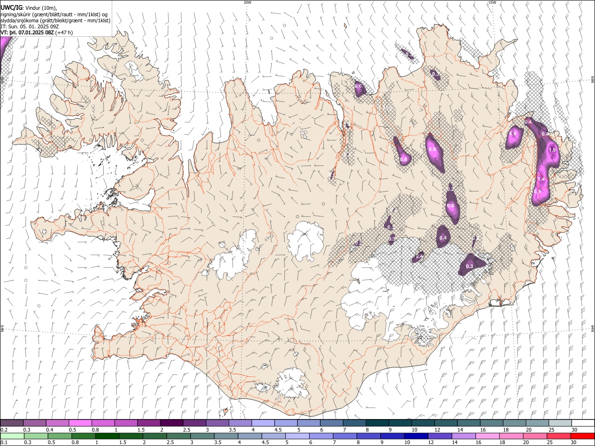595x446 pixels.
Task: Click the 'UWC/IG' title text
Action: pyautogui.click(x=11, y=7)
